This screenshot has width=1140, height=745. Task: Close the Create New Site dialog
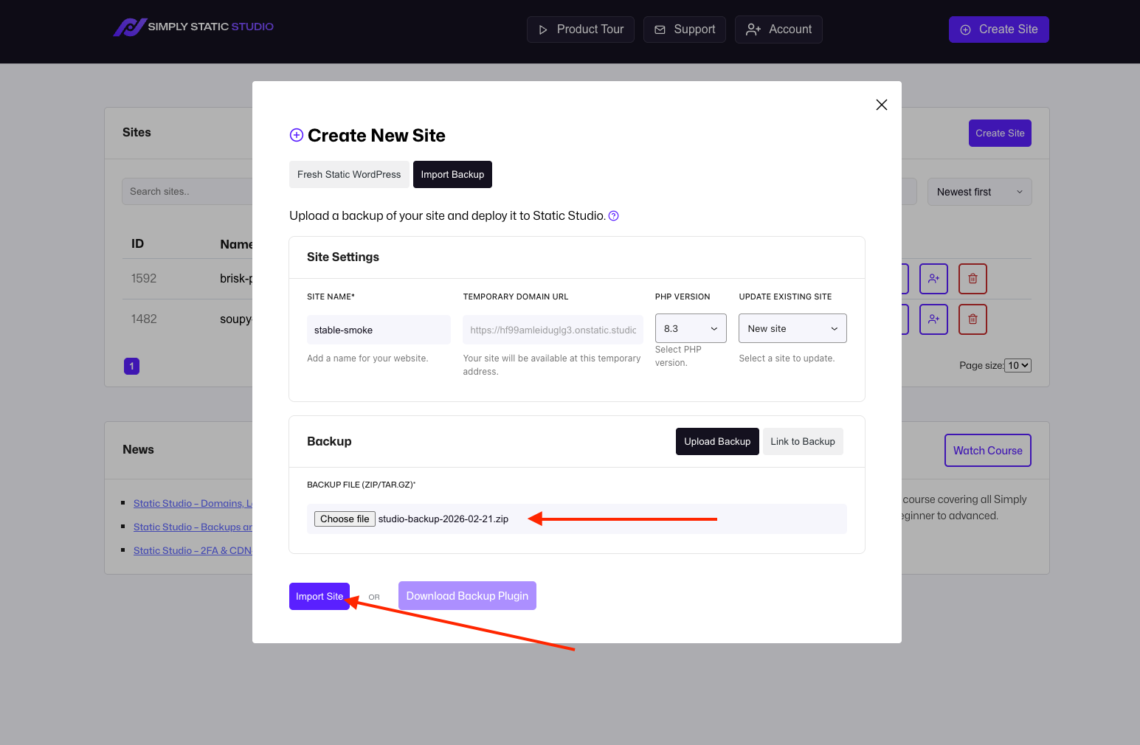tap(882, 105)
